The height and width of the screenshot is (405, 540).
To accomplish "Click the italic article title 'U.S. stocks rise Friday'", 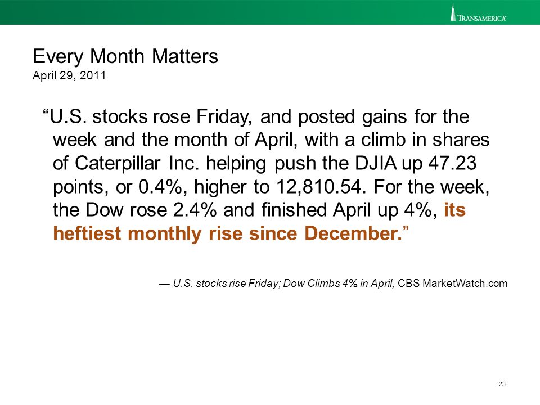I will click(x=227, y=283).
